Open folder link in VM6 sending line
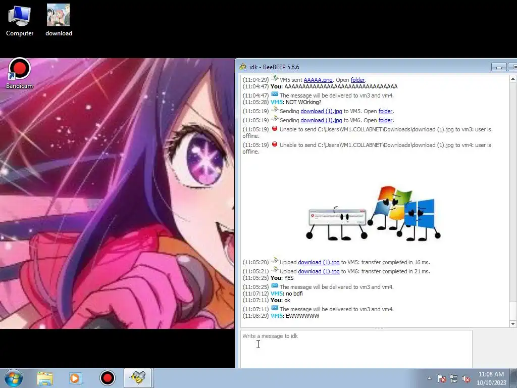 pyautogui.click(x=385, y=120)
